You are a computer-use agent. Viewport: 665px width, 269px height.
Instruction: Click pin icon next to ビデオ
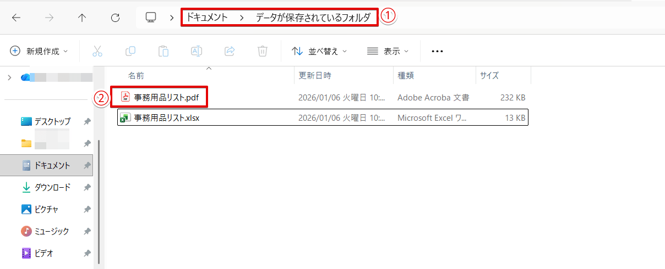87,254
